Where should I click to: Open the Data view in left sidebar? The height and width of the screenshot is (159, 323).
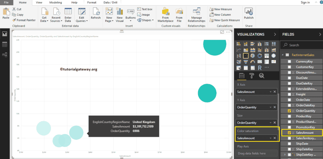[x=5, y=44]
